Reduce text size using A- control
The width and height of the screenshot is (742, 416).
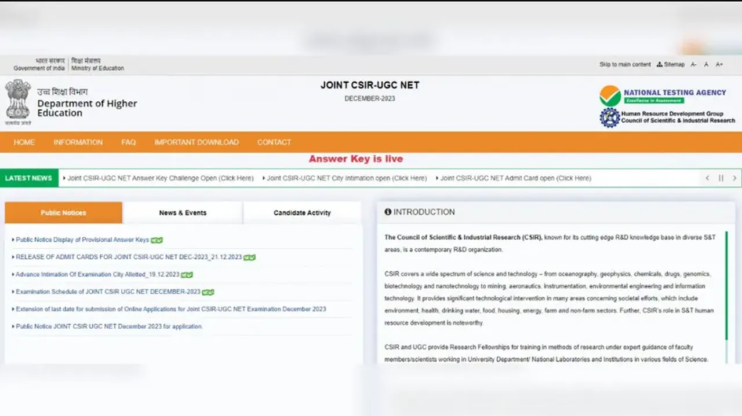point(693,64)
